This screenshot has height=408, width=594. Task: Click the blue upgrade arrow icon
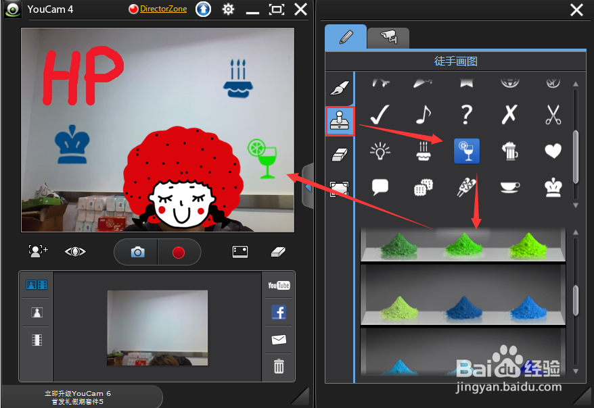pos(204,9)
